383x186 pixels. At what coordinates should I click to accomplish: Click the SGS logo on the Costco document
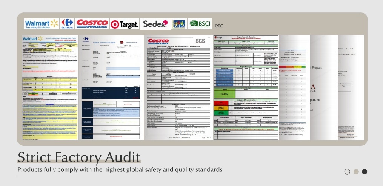(x=200, y=41)
